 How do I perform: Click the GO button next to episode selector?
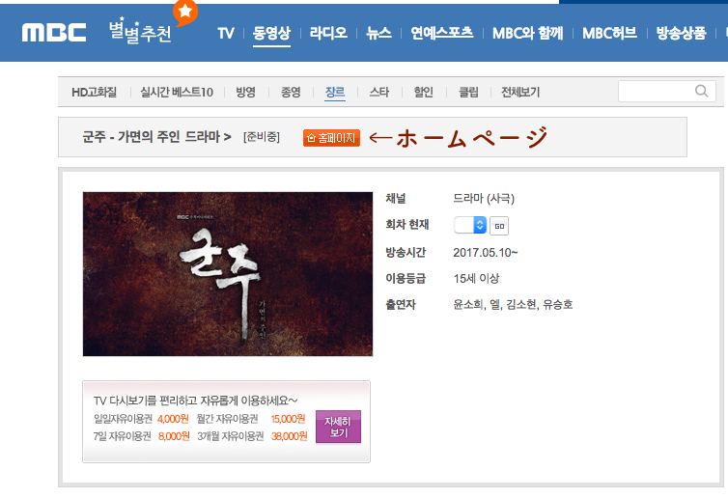[x=499, y=226]
